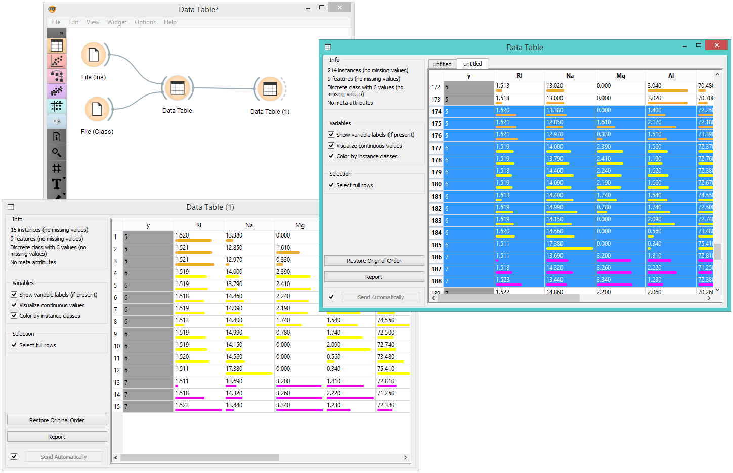
Task: Click the File (Iris) node on the canvas
Action: pyautogui.click(x=95, y=55)
